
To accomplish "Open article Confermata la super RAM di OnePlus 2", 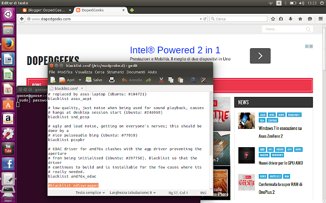I will point(280,188).
